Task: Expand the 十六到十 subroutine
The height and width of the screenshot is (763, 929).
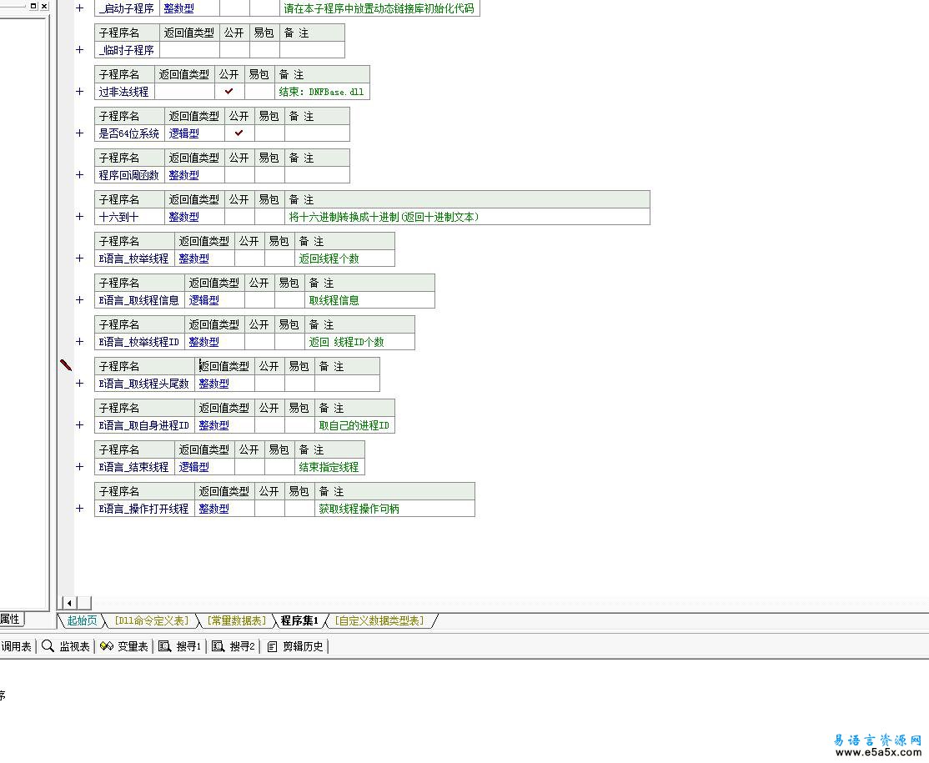Action: (x=80, y=217)
